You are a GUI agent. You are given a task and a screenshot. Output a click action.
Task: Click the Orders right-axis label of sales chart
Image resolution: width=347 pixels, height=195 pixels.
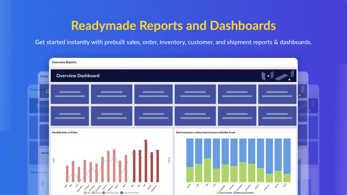pyautogui.click(x=169, y=160)
